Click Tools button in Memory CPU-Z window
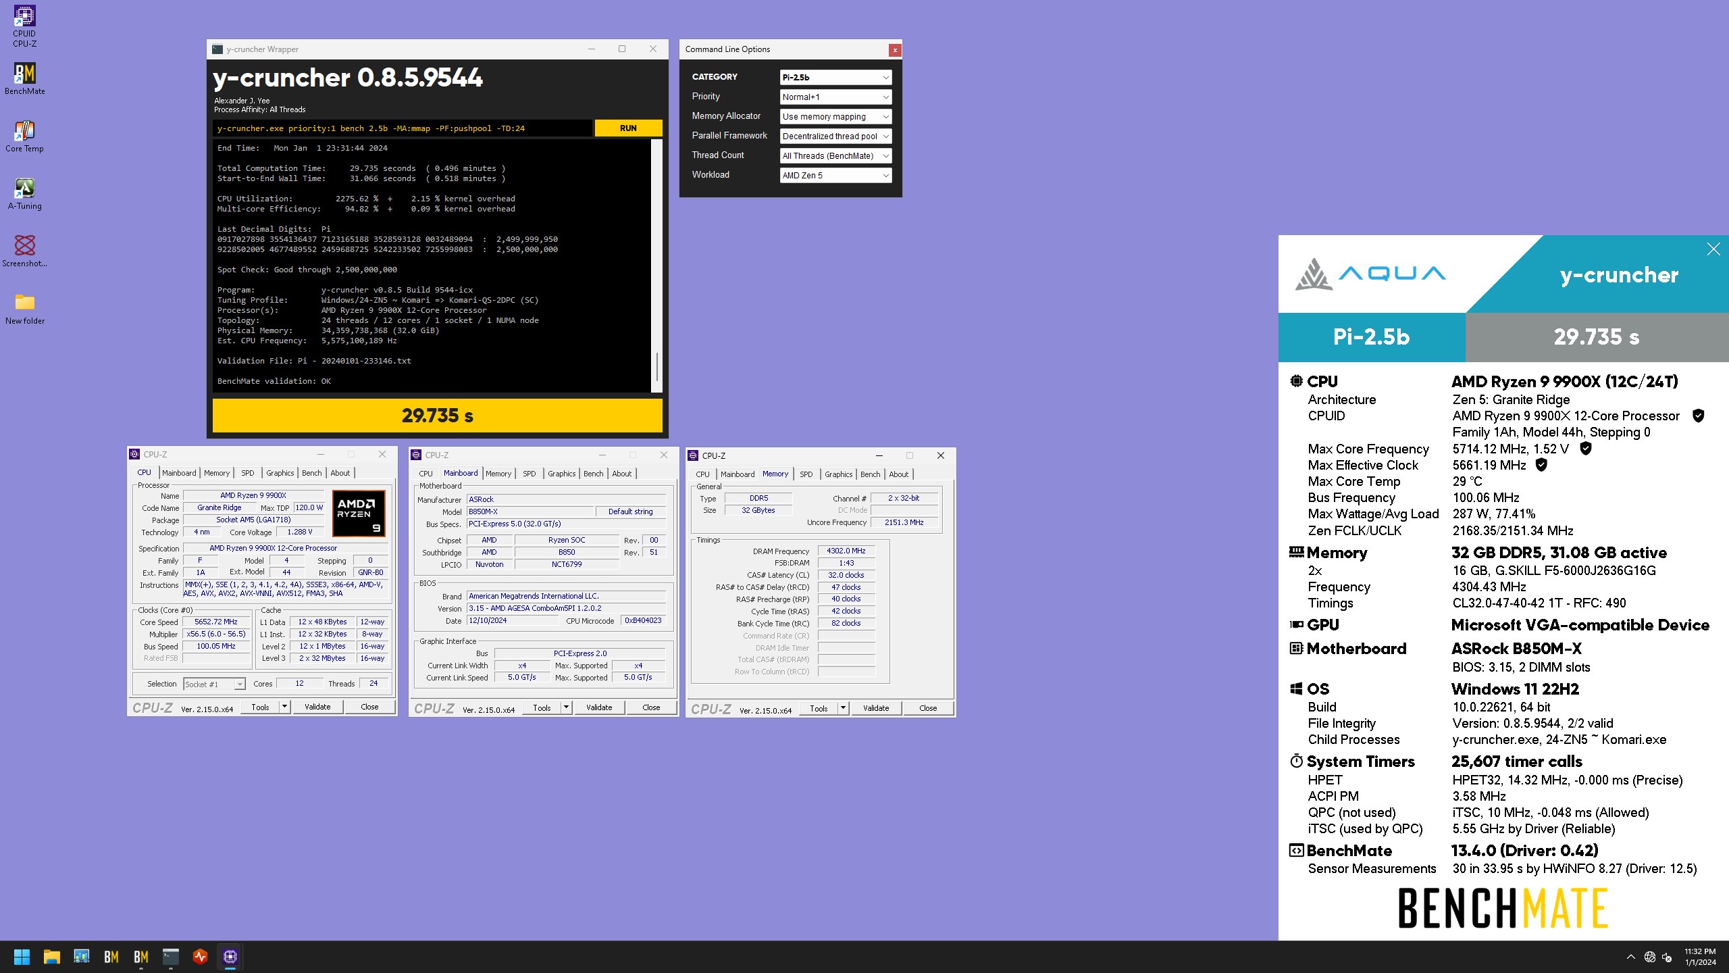This screenshot has height=973, width=1729. point(819,708)
